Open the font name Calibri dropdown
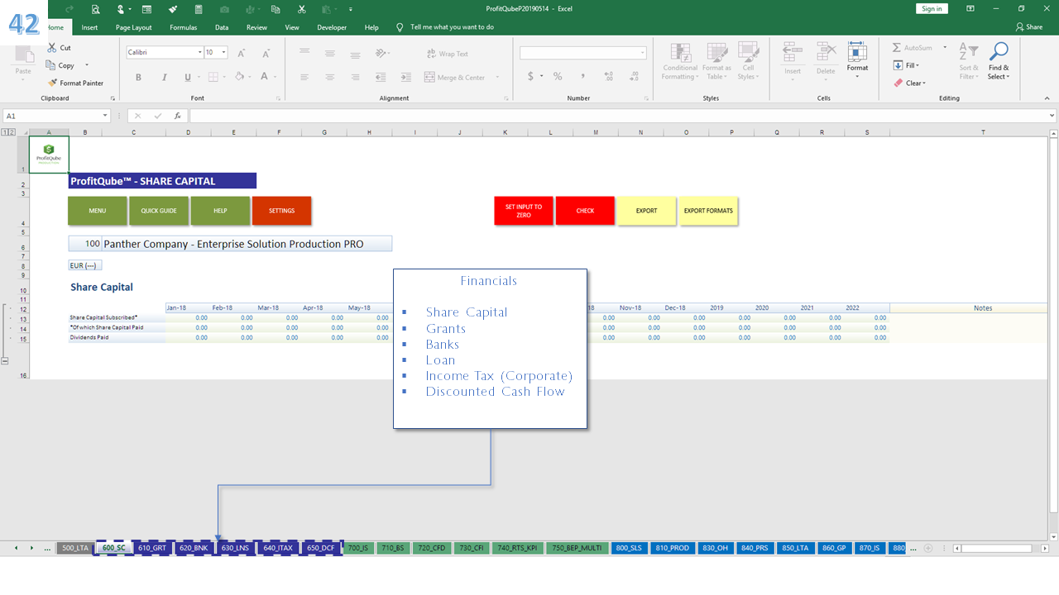 (x=199, y=52)
